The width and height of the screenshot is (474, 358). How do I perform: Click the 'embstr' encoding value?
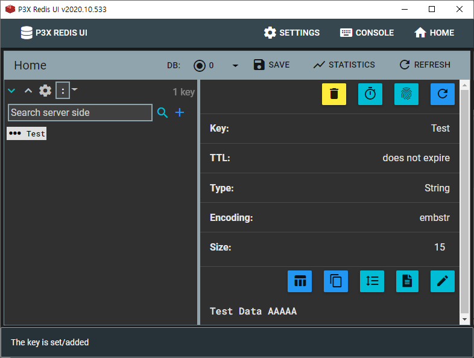(434, 217)
